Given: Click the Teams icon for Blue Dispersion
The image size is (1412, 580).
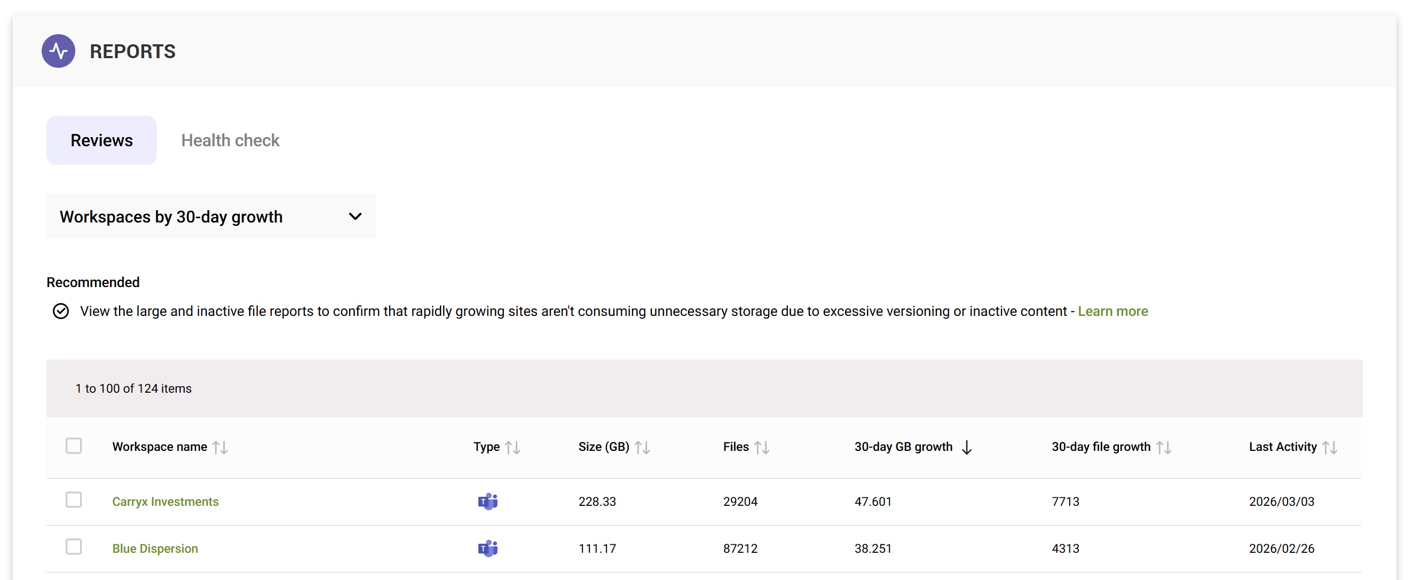Looking at the screenshot, I should [x=488, y=548].
